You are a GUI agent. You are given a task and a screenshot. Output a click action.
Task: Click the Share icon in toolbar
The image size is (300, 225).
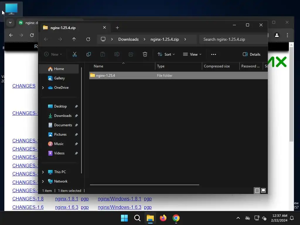[131, 54]
